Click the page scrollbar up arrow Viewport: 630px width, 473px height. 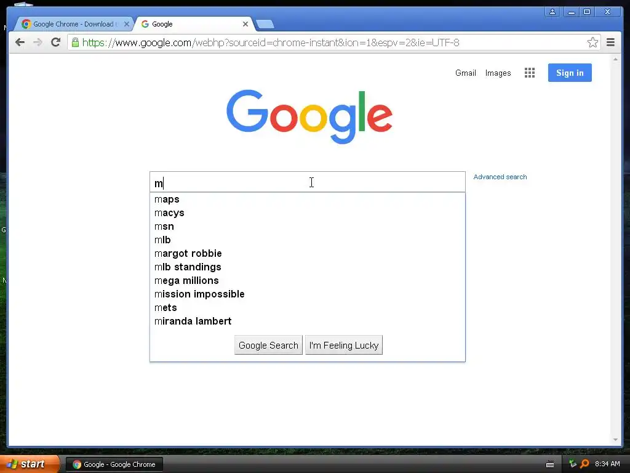615,59
